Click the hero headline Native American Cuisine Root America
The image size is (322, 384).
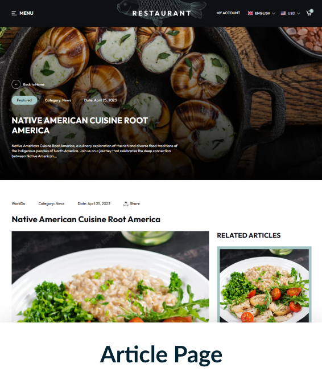[80, 125]
